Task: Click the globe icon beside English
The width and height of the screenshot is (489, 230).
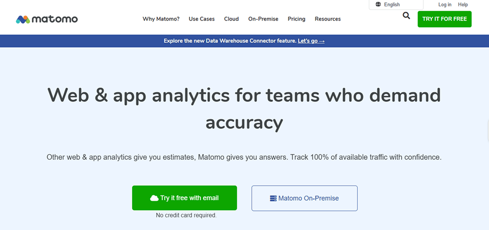Action: click(x=378, y=4)
